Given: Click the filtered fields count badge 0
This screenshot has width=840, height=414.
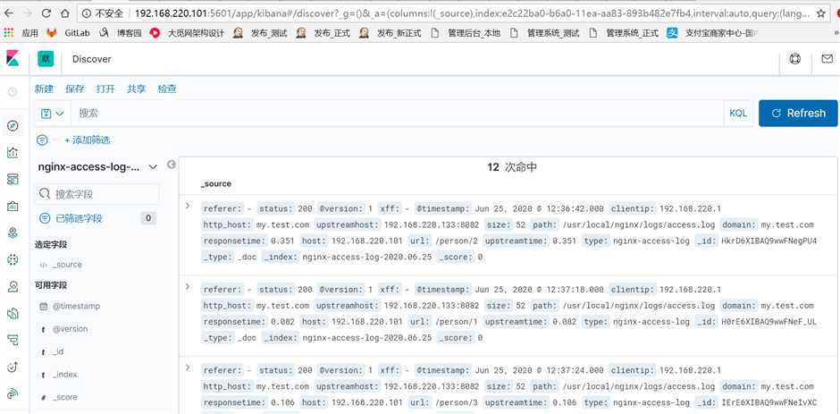Looking at the screenshot, I should [148, 218].
